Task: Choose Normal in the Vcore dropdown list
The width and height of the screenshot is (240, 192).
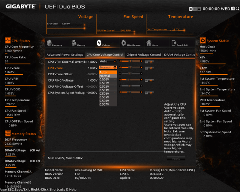Action: (x=108, y=76)
